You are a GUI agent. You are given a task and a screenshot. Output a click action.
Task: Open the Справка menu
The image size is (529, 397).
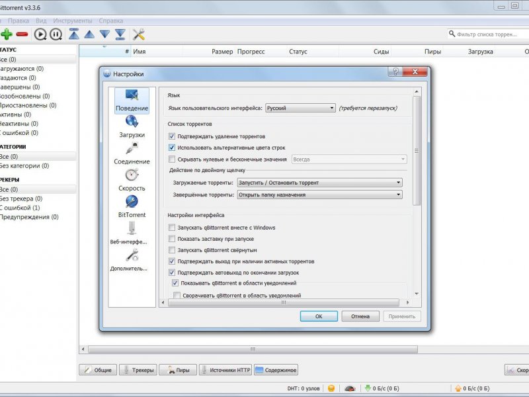tap(111, 21)
